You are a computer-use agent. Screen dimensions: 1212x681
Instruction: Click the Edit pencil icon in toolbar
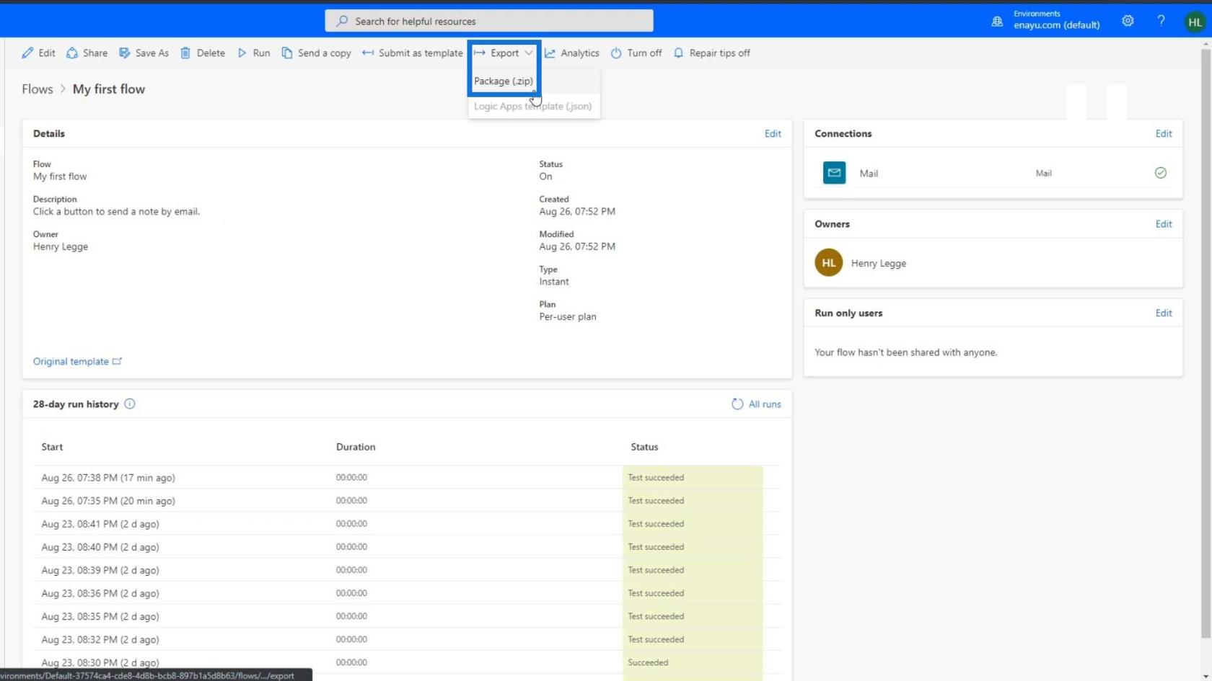tap(27, 53)
